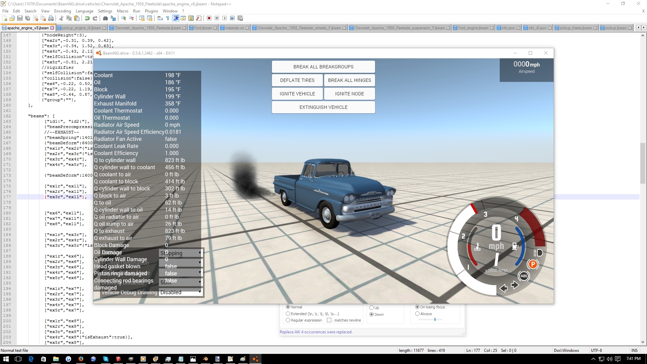Image resolution: width=647 pixels, height=364 pixels.
Task: Click the Windows Start button
Action: 6,359
